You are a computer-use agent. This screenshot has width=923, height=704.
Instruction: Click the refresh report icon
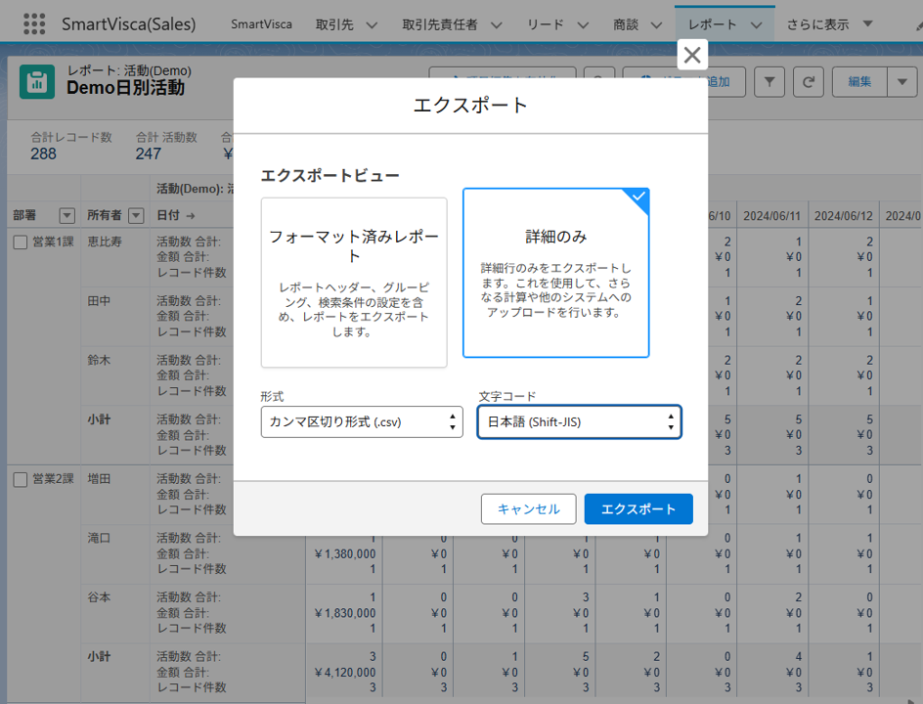[808, 82]
